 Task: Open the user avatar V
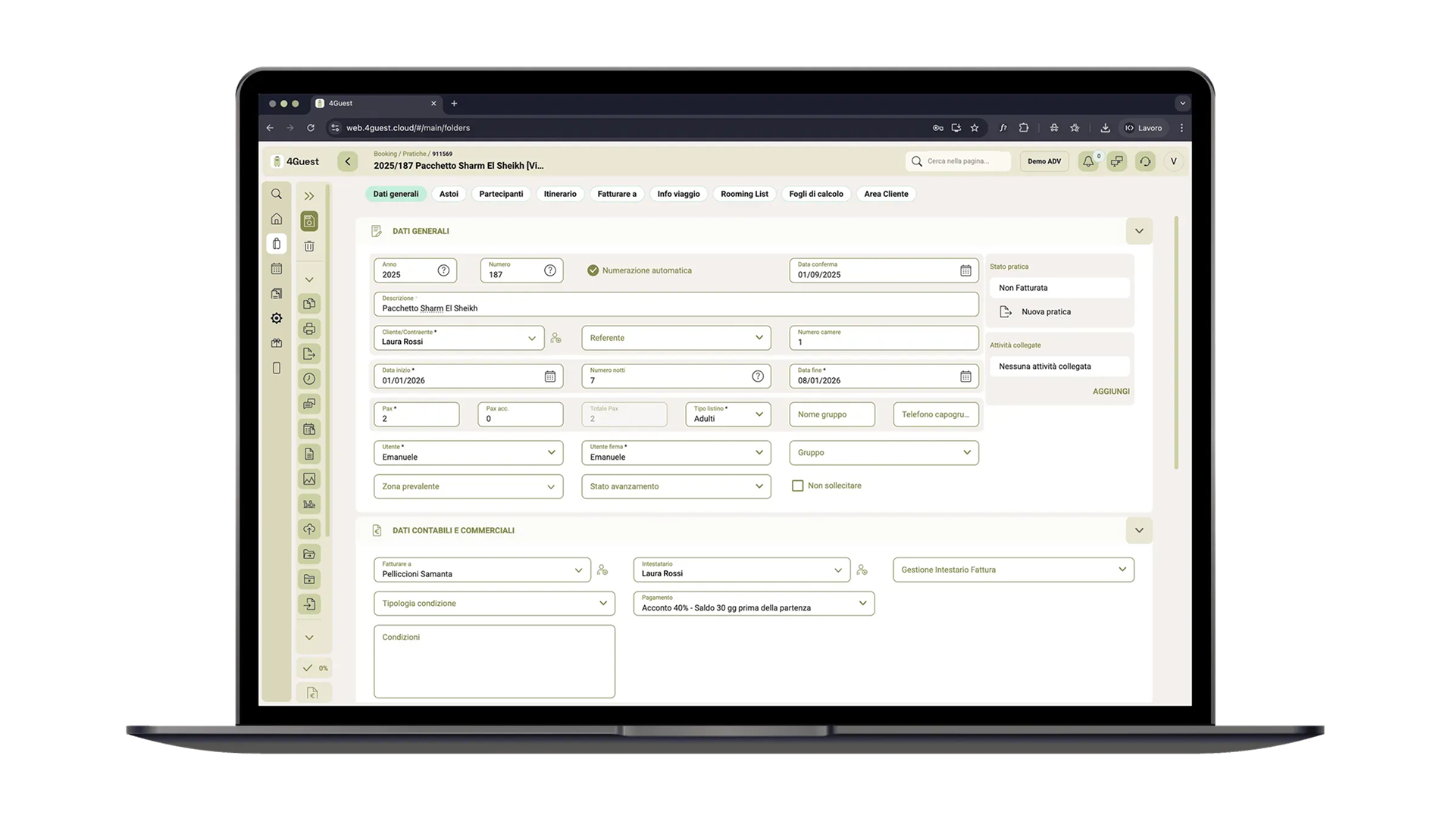(x=1174, y=161)
